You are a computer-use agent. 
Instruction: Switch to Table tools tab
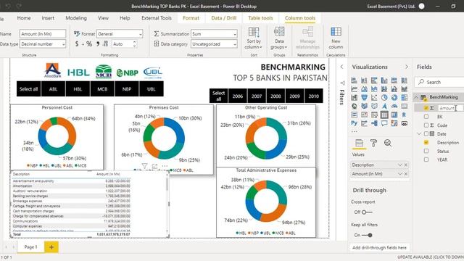click(260, 18)
